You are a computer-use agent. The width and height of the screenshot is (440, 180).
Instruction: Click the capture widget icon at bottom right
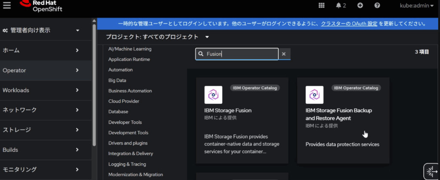[x=431, y=171]
